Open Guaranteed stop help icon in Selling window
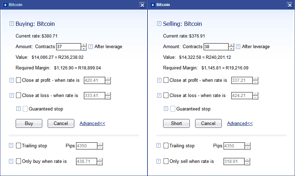The height and width of the screenshot is (176, 295). point(166,108)
